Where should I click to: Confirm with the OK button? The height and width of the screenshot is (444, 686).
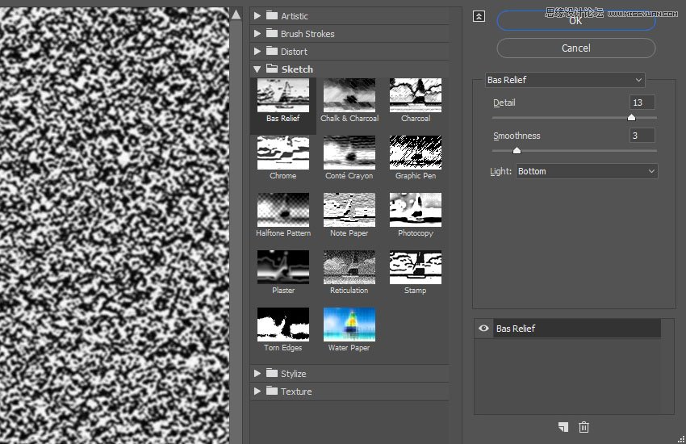coord(575,21)
